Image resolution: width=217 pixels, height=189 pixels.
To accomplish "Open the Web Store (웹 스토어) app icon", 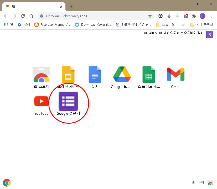I will [x=42, y=75].
